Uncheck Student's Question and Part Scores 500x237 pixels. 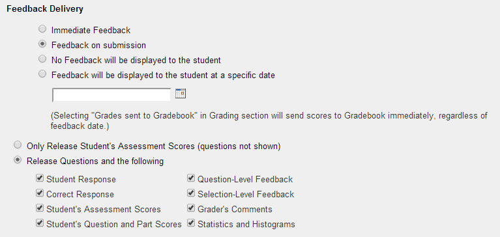tap(40, 223)
